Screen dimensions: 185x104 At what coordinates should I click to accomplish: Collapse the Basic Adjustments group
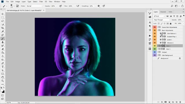pyautogui.click(x=158, y=30)
